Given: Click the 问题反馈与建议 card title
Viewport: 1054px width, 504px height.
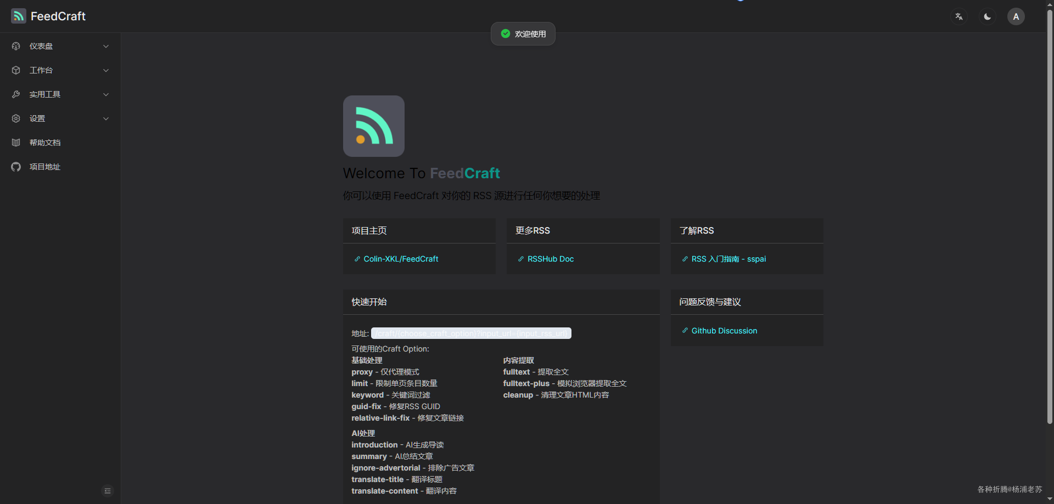Looking at the screenshot, I should [710, 302].
